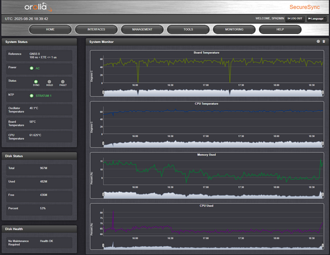Image resolution: width=330 pixels, height=255 pixels.
Task: Click the green NTP Stratum indicator
Action: 31,96
